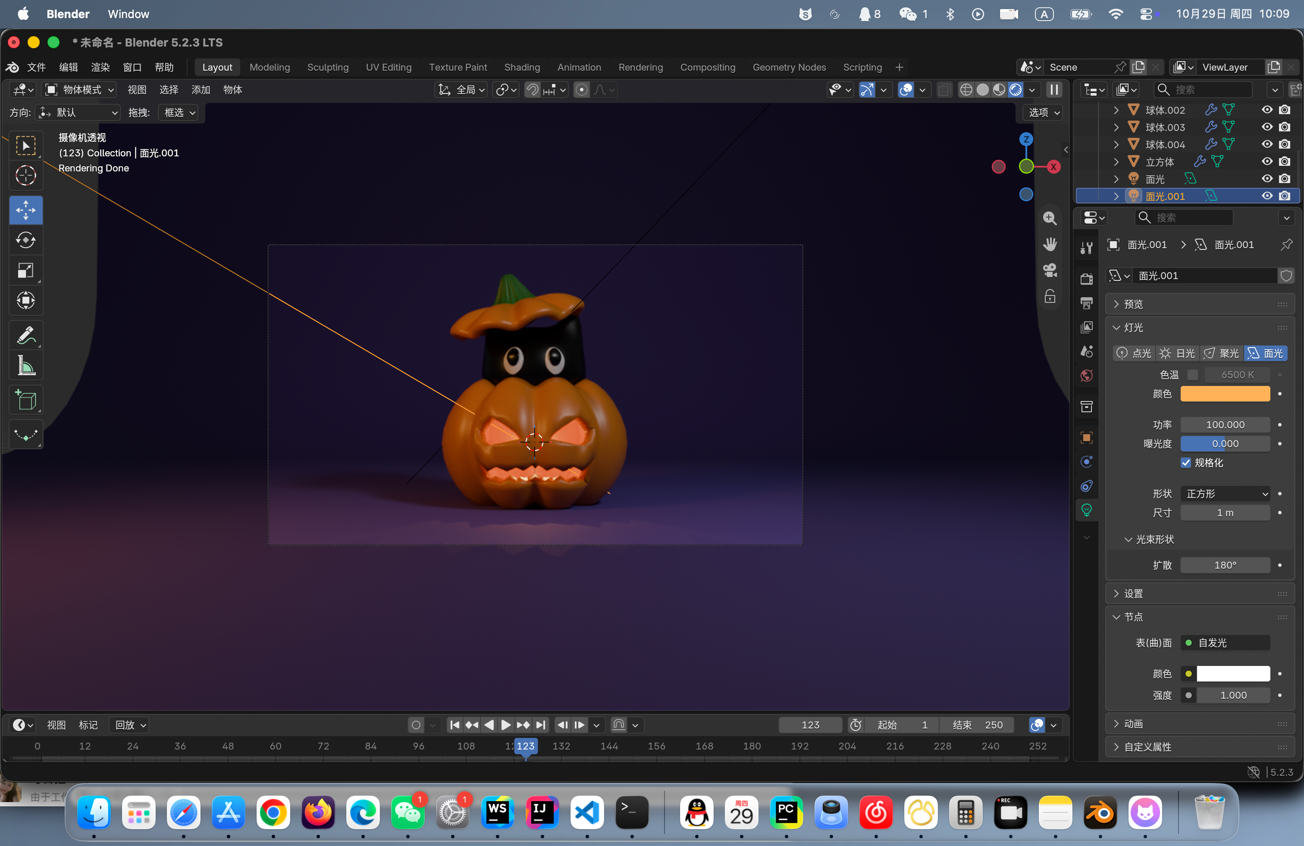This screenshot has width=1304, height=846.
Task: Open the light 颜色 orange swatch
Action: point(1225,394)
